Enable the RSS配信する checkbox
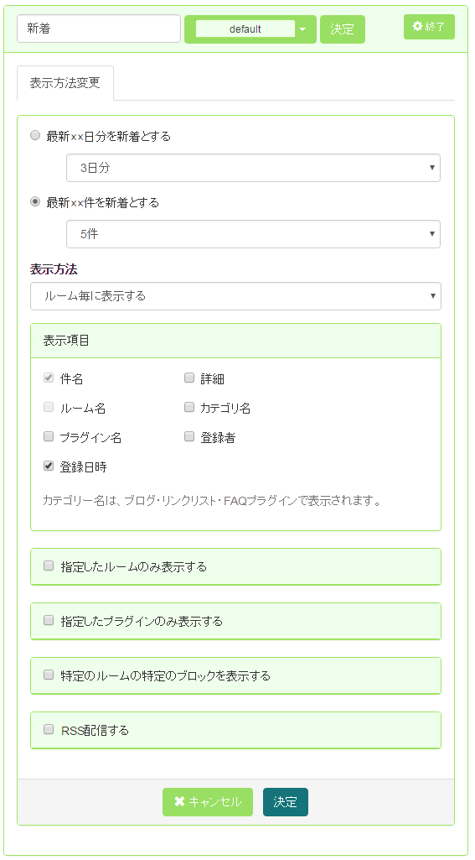The height and width of the screenshot is (860, 475). pos(49,729)
